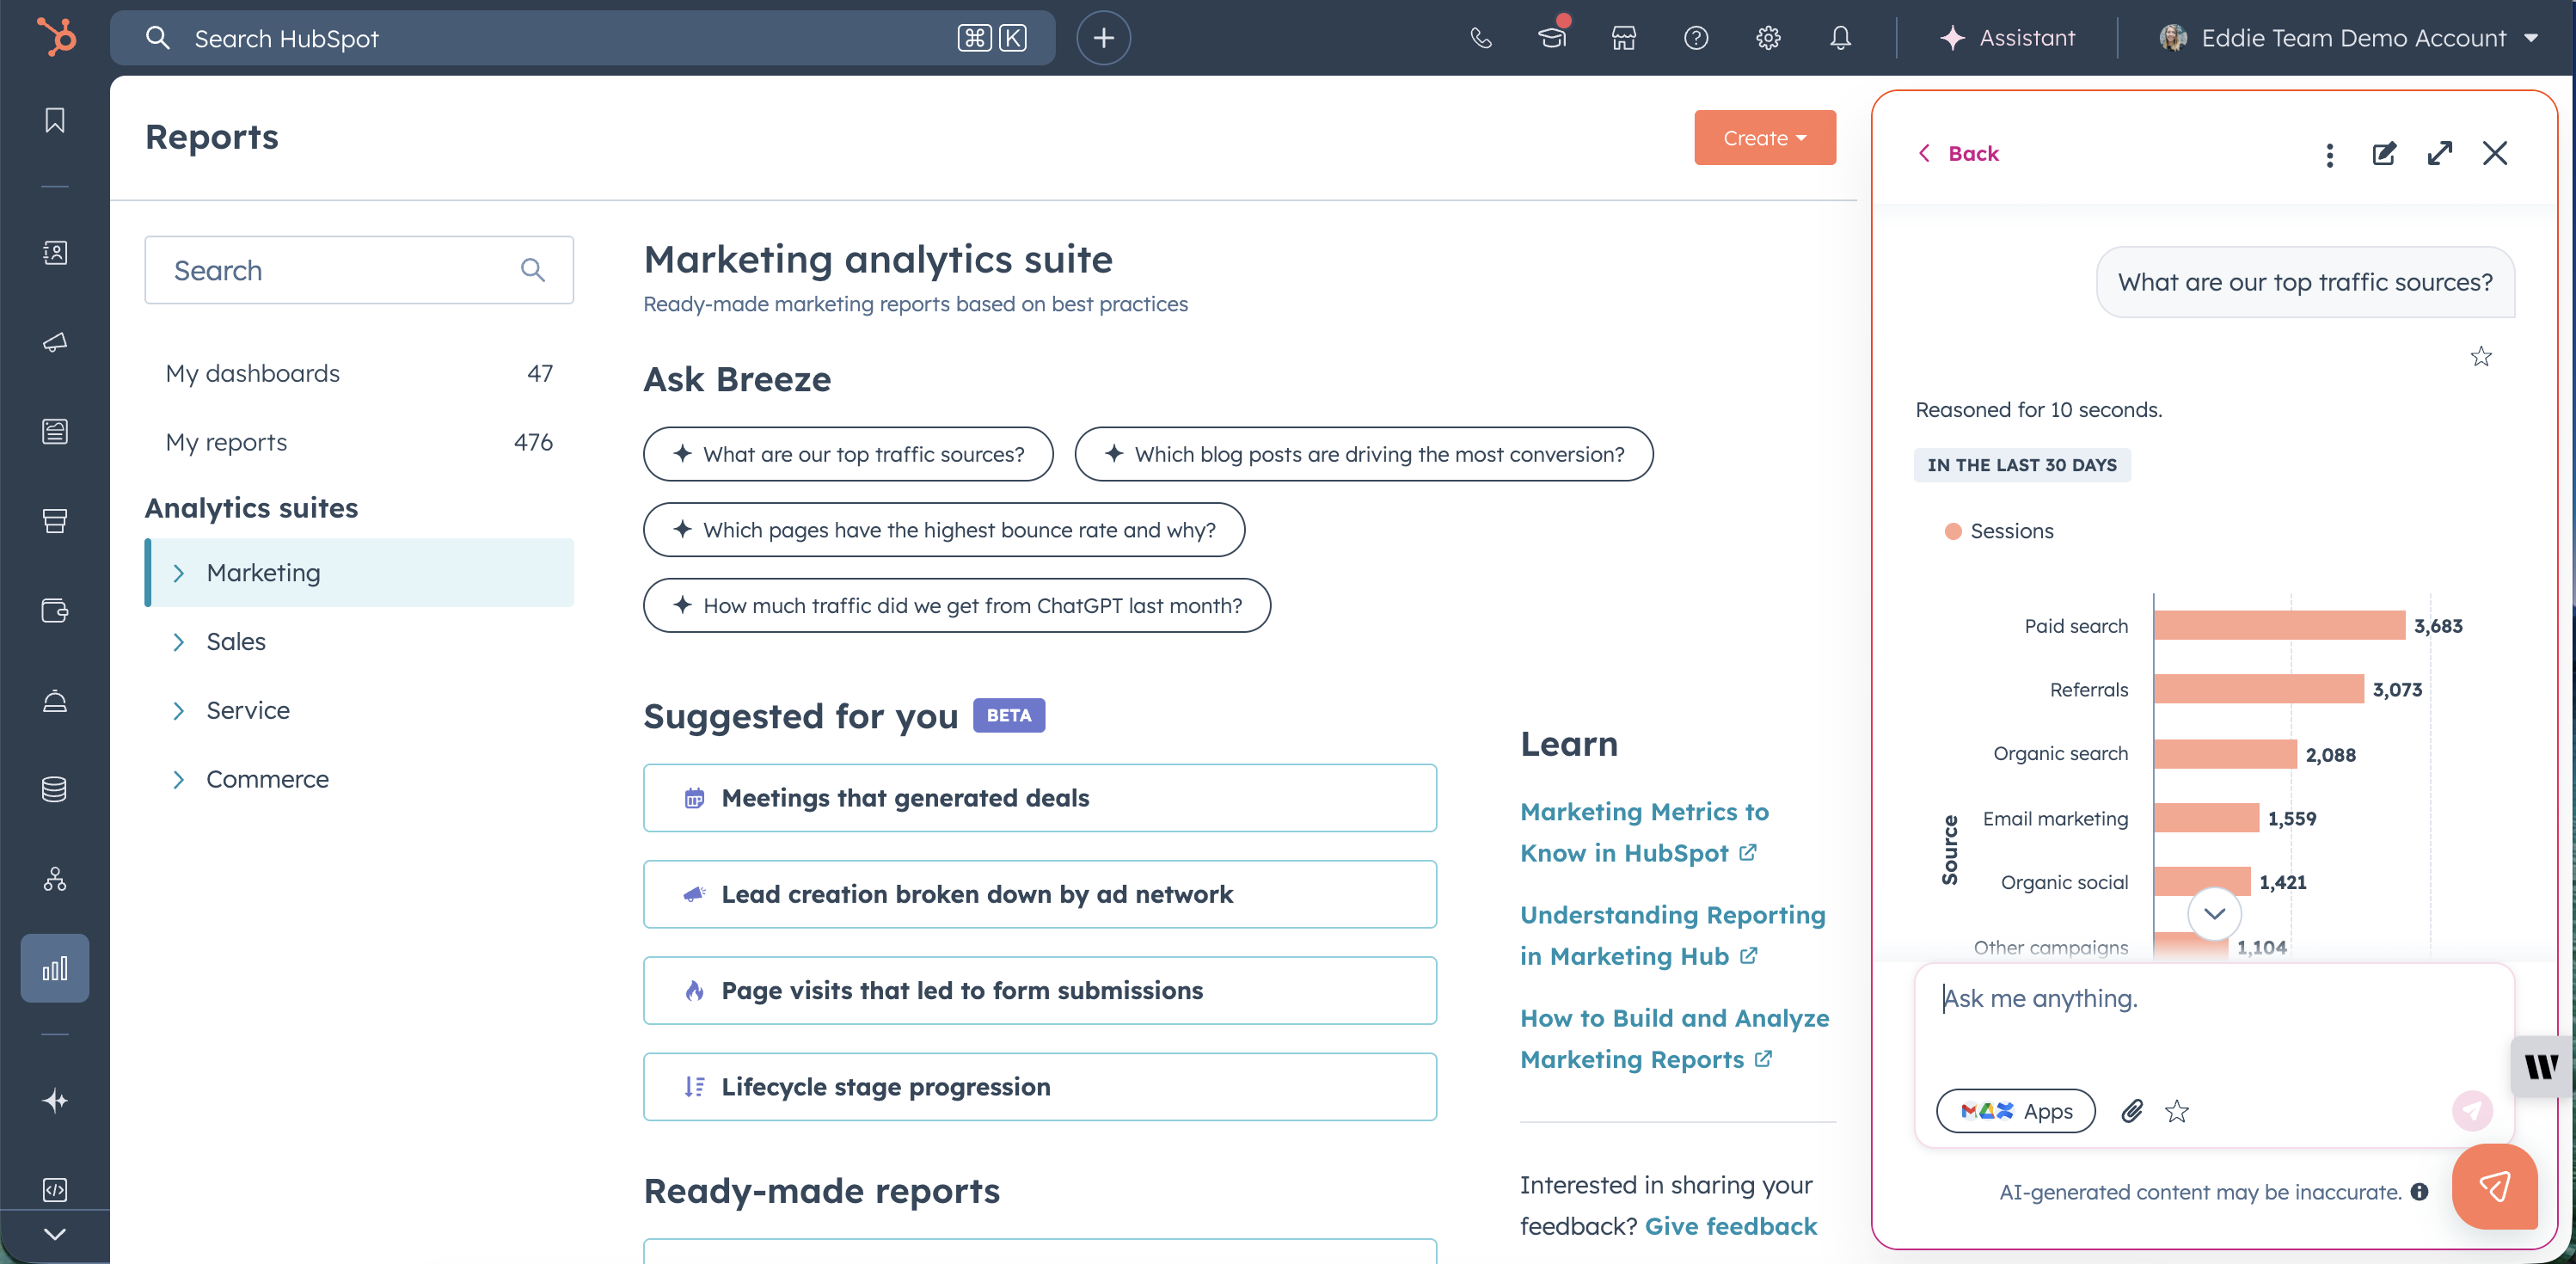Open Eddie Team Demo Account menu

[x=2350, y=38]
